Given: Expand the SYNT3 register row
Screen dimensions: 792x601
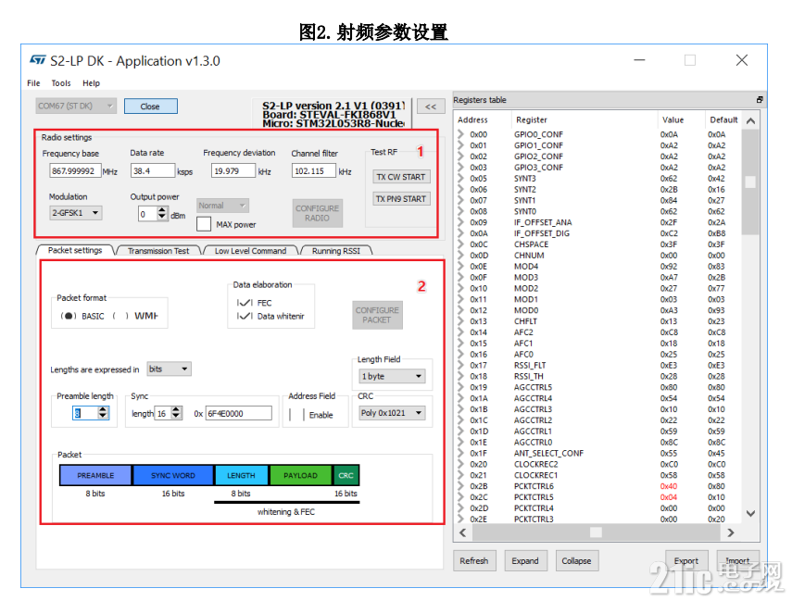Looking at the screenshot, I should [460, 179].
